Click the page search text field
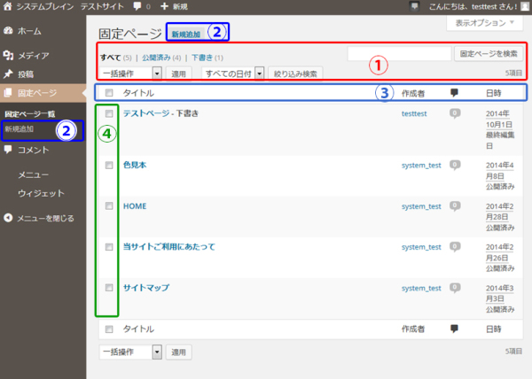Image resolution: width=532 pixels, height=379 pixels. (x=399, y=54)
